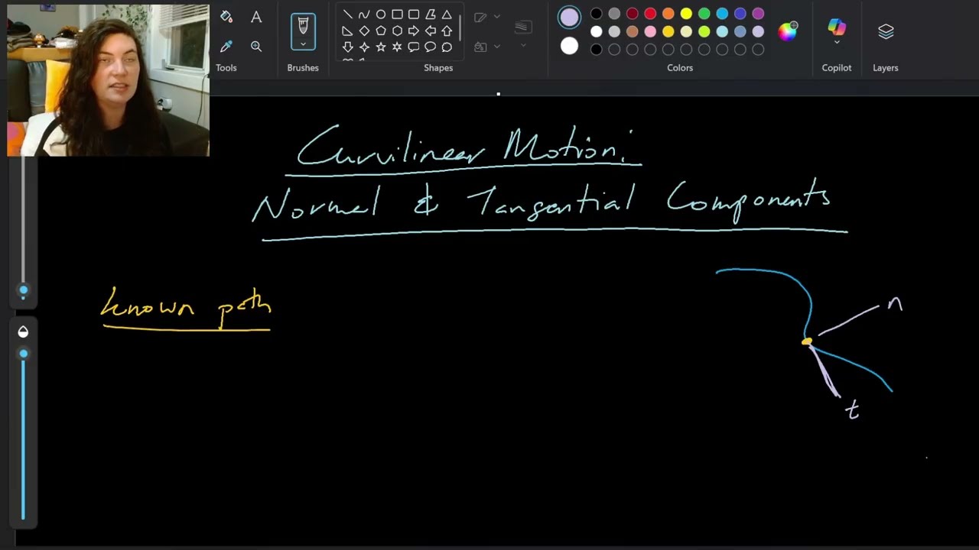Select the Text tool
Screen dimensions: 979x550
(x=256, y=17)
